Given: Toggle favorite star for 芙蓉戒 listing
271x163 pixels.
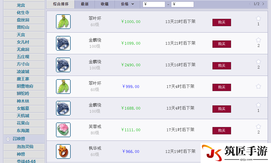Looking at the screenshot, I should 258,126.
